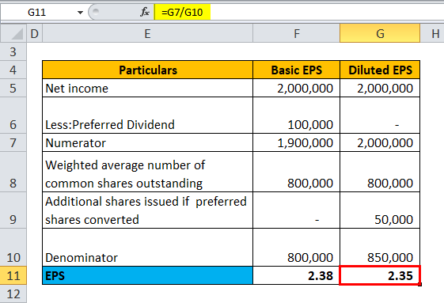This screenshot has width=444, height=303.
Task: Select row 10 header
Action: (13, 247)
